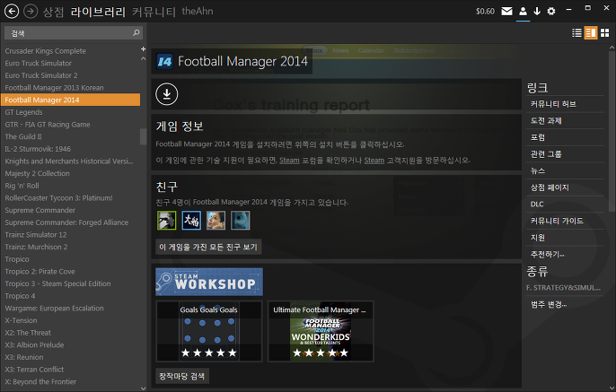The height and width of the screenshot is (392, 616).
Task: Select RollerCoaster Tycoon 3: Platinum!
Action: click(x=58, y=198)
